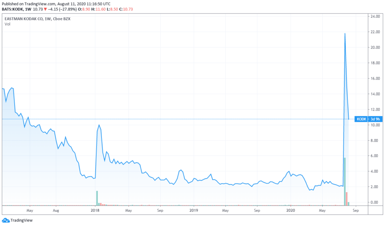Click the '3d 9h' bar countdown label
This screenshot has width=385, height=226.
tap(376, 119)
